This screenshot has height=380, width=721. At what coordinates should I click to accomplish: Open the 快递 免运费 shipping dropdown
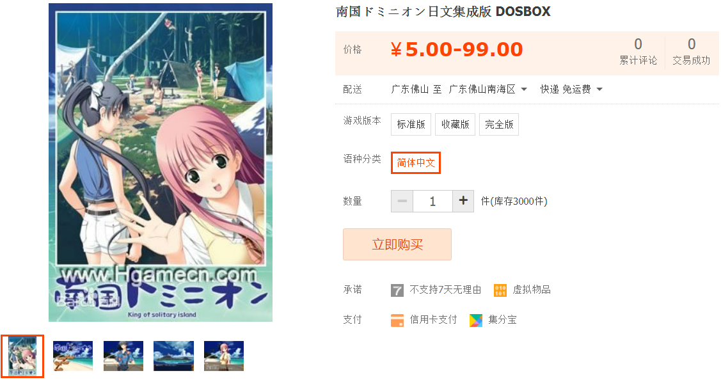(571, 90)
